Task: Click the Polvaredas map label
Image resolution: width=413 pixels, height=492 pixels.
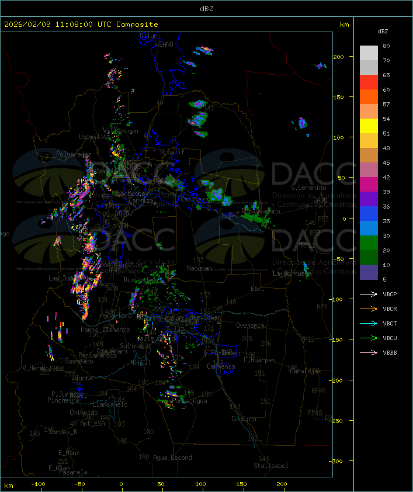Action: click(x=74, y=154)
